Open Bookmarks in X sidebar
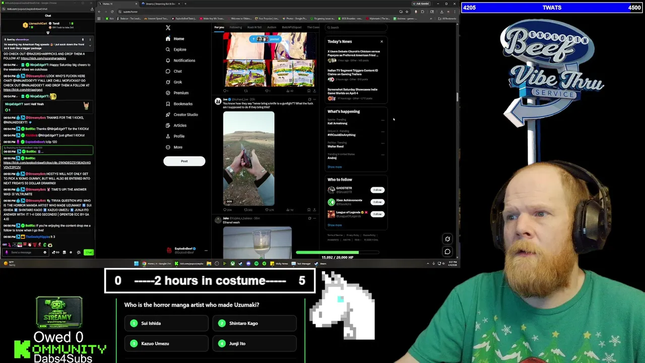 pos(179,104)
